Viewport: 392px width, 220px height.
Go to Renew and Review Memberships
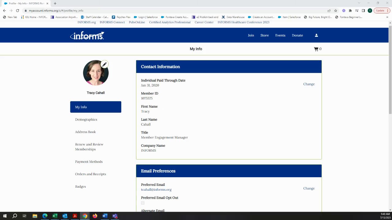click(89, 147)
